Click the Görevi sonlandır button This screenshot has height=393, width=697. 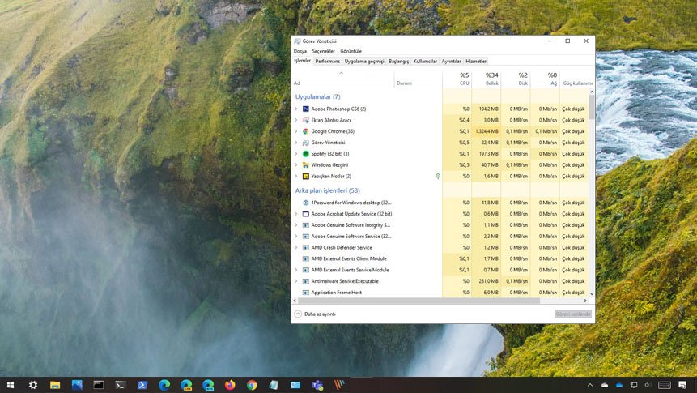tap(573, 314)
